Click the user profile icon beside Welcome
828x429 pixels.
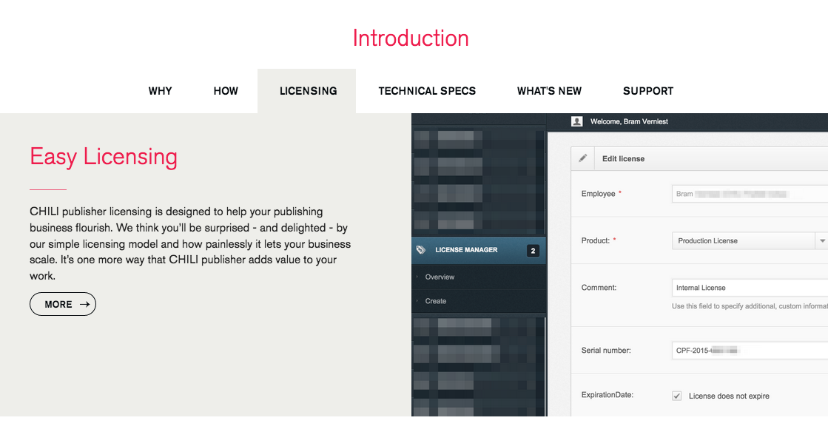tap(577, 121)
